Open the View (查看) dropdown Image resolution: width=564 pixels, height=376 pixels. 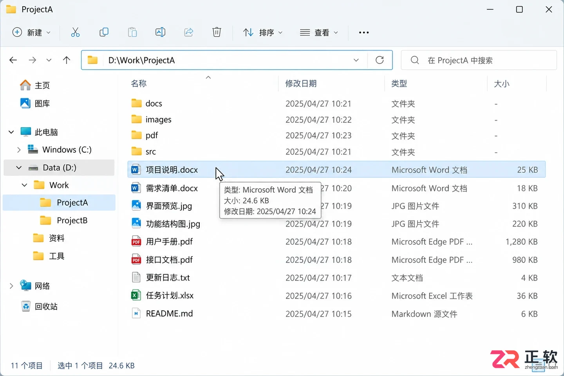pos(319,33)
